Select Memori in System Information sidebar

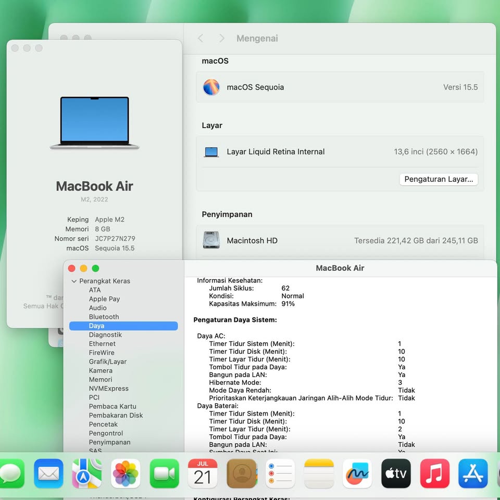tap(101, 380)
